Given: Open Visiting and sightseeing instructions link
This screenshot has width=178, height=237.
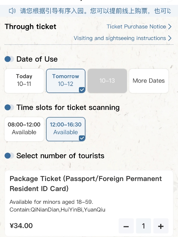Looking at the screenshot, I should (x=120, y=38).
